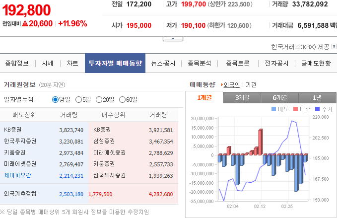Show the 1년 chart period
The height and width of the screenshot is (218, 337).
[x=317, y=98]
